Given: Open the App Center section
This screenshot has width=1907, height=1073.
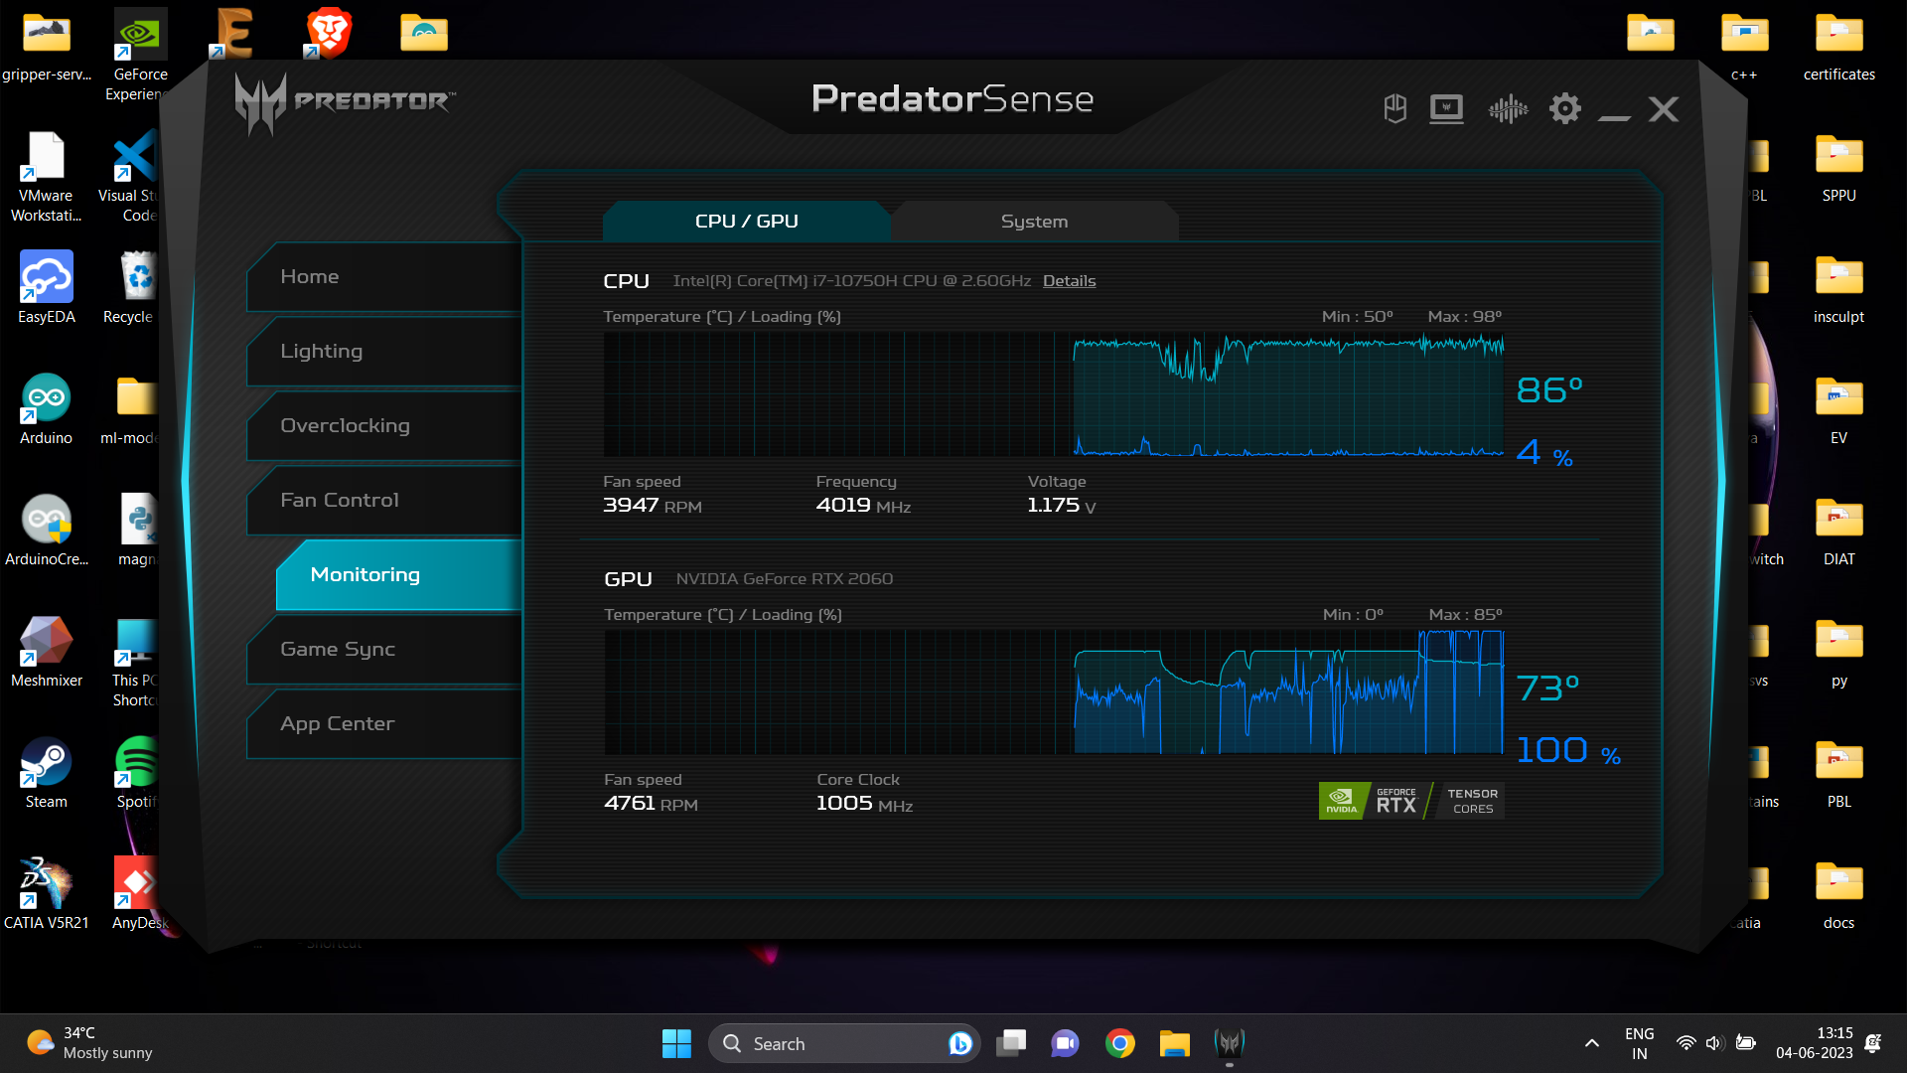Looking at the screenshot, I should [x=384, y=724].
